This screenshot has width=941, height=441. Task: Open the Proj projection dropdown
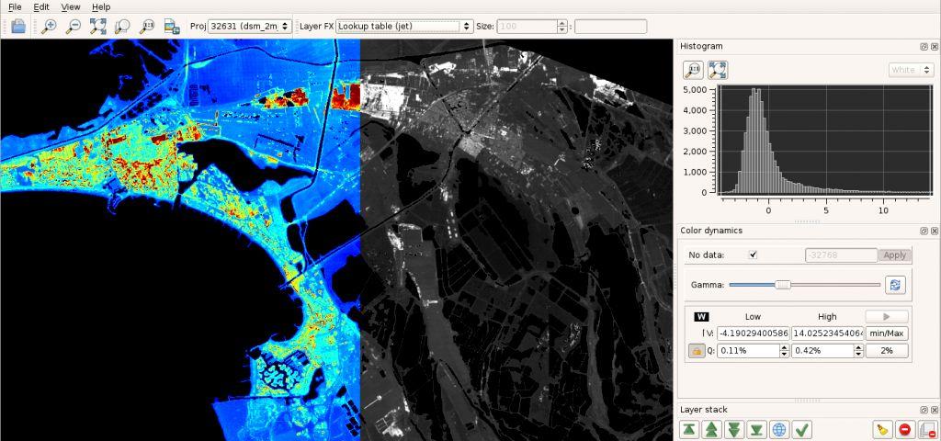click(248, 26)
